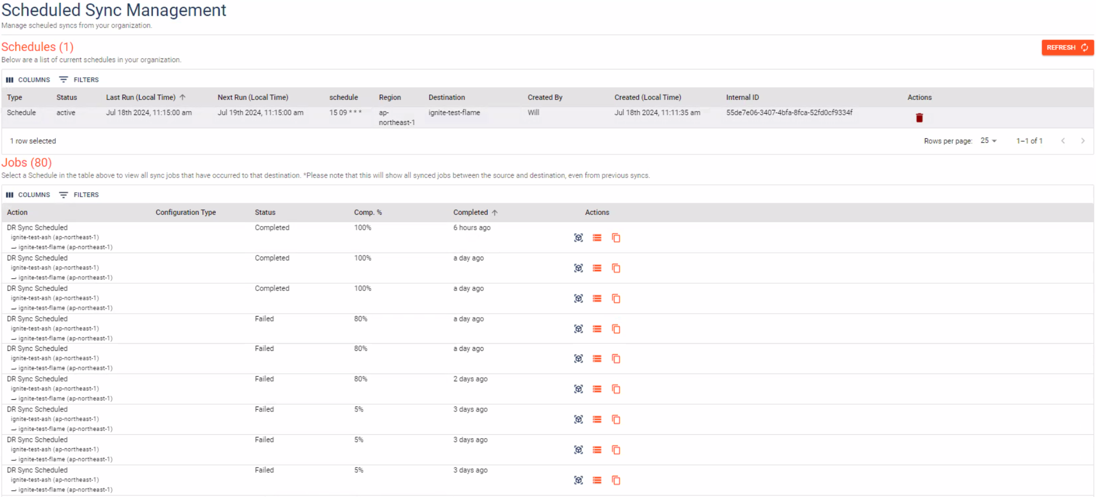1096x497 pixels.
Task: Sort jobs by the Completed column header
Action: click(470, 213)
